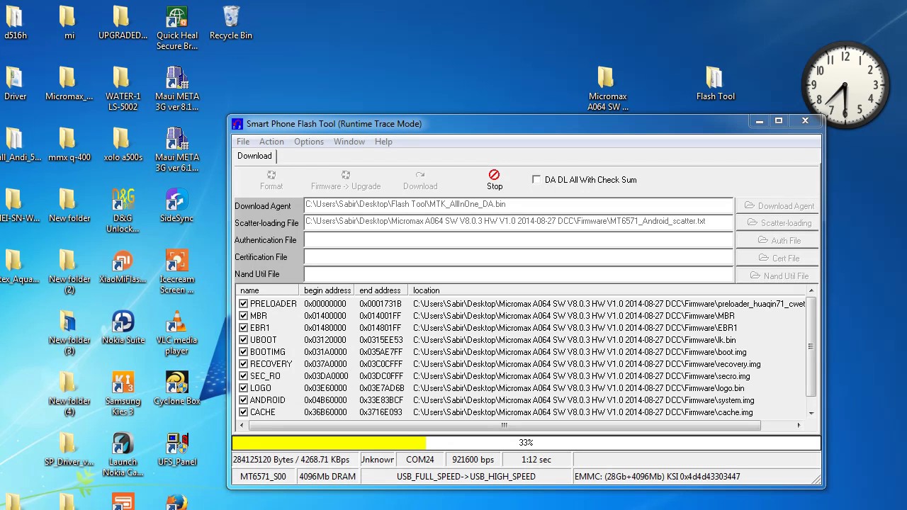Uncheck the ANDROID partition checkbox
Screen dimensions: 907x510
click(x=243, y=400)
